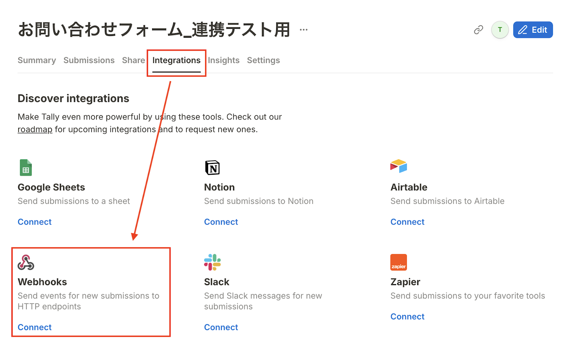
Task: Click 'Send submissions to a sheet' description
Action: (74, 201)
